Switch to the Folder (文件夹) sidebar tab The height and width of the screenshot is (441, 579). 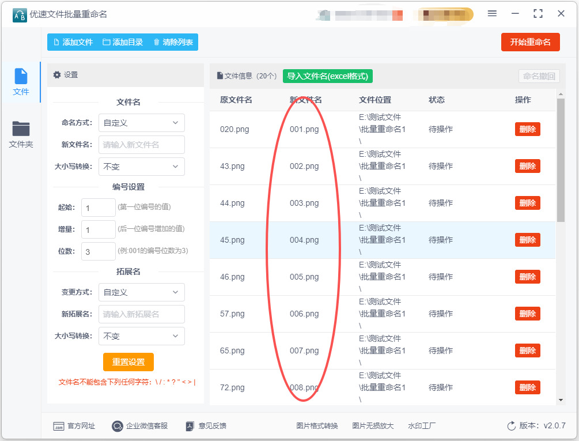tap(21, 134)
